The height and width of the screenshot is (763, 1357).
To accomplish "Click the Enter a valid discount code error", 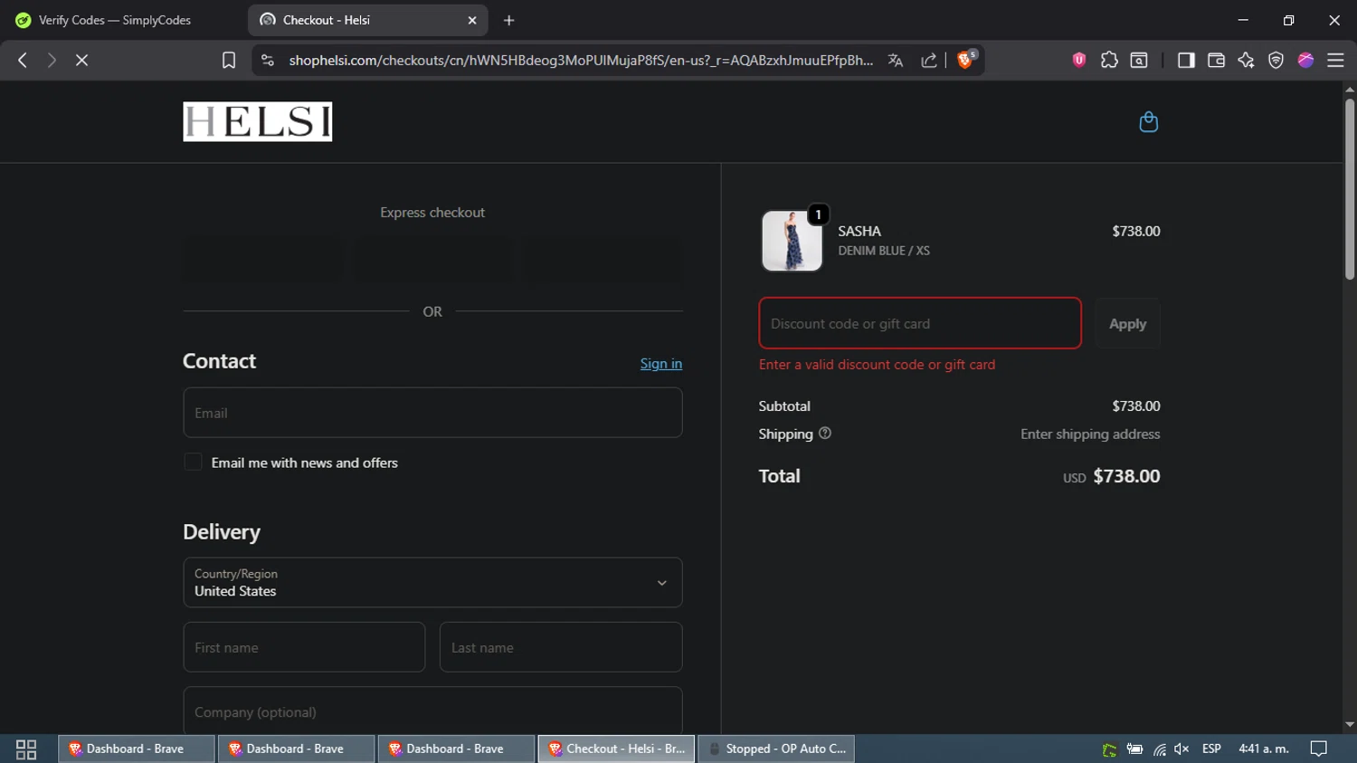I will 877,365.
